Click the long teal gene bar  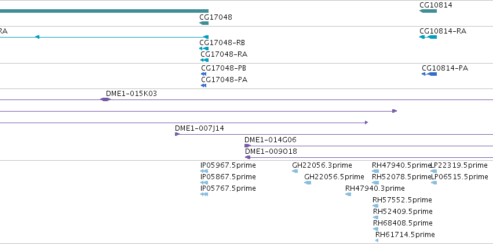(x=104, y=11)
